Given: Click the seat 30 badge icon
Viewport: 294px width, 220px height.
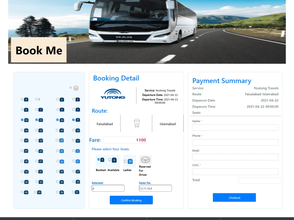Looking at the screenshot, I should [61, 172].
